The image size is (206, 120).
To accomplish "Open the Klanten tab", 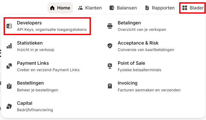I will click(90, 8).
